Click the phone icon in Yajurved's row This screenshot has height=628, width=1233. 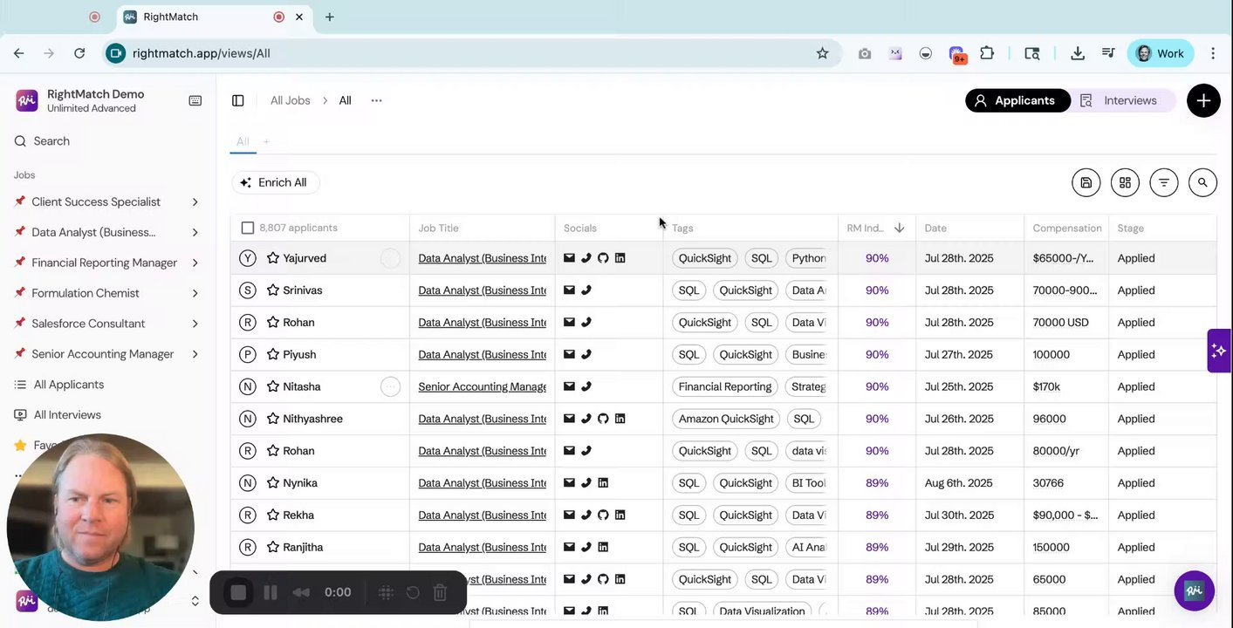pos(586,258)
